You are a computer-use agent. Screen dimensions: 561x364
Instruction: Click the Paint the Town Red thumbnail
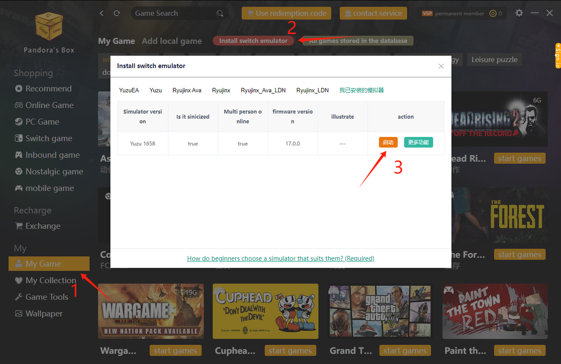click(x=495, y=311)
